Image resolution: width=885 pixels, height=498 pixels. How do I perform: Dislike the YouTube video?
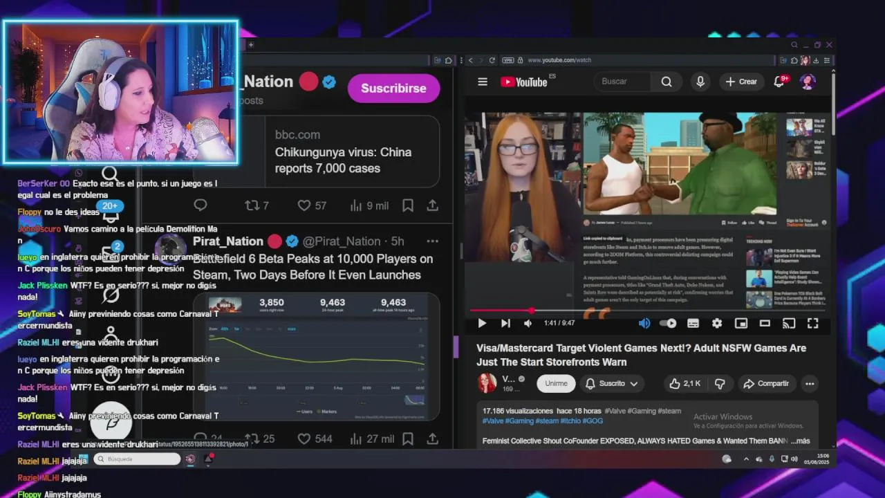(720, 383)
